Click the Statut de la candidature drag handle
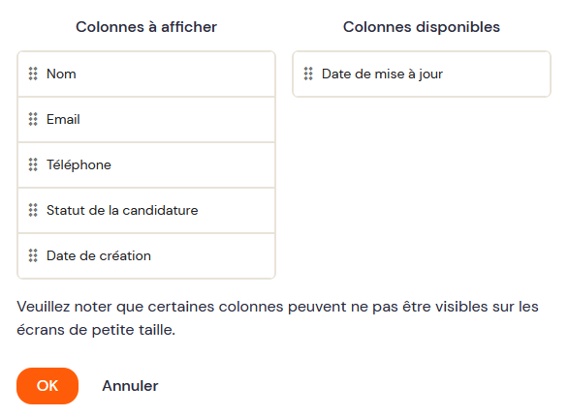Image resolution: width=569 pixels, height=416 pixels. (33, 210)
